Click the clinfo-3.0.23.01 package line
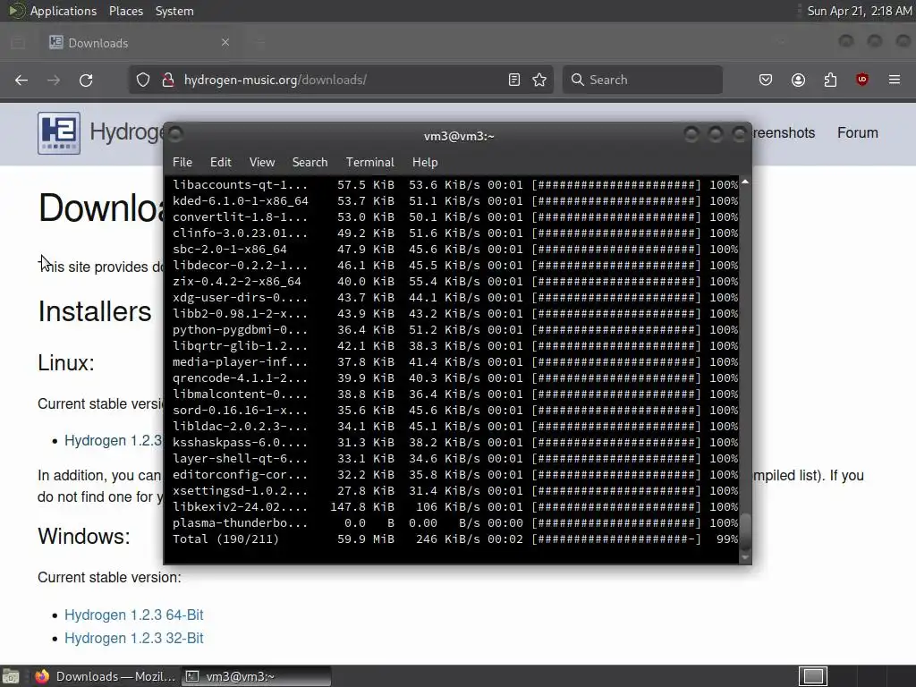The image size is (916, 687). (x=455, y=233)
